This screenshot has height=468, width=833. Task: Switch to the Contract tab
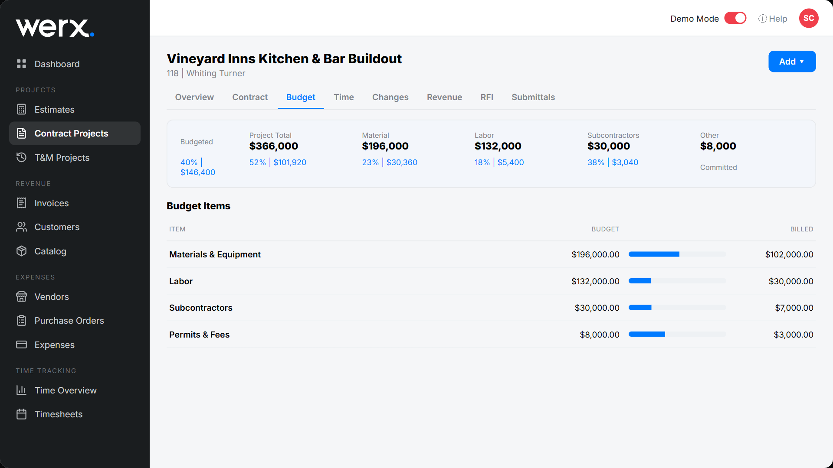pos(250,97)
